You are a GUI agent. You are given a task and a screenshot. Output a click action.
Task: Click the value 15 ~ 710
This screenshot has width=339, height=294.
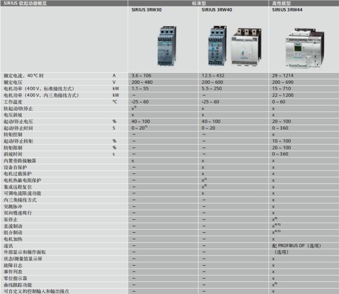[x=281, y=89]
